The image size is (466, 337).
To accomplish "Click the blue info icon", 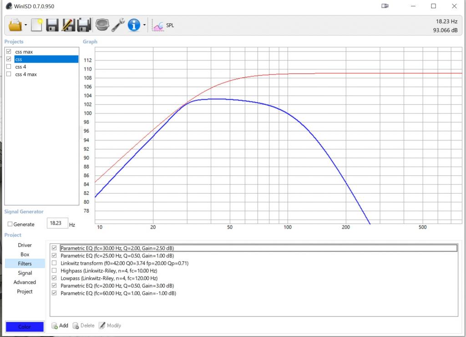I will 134,25.
